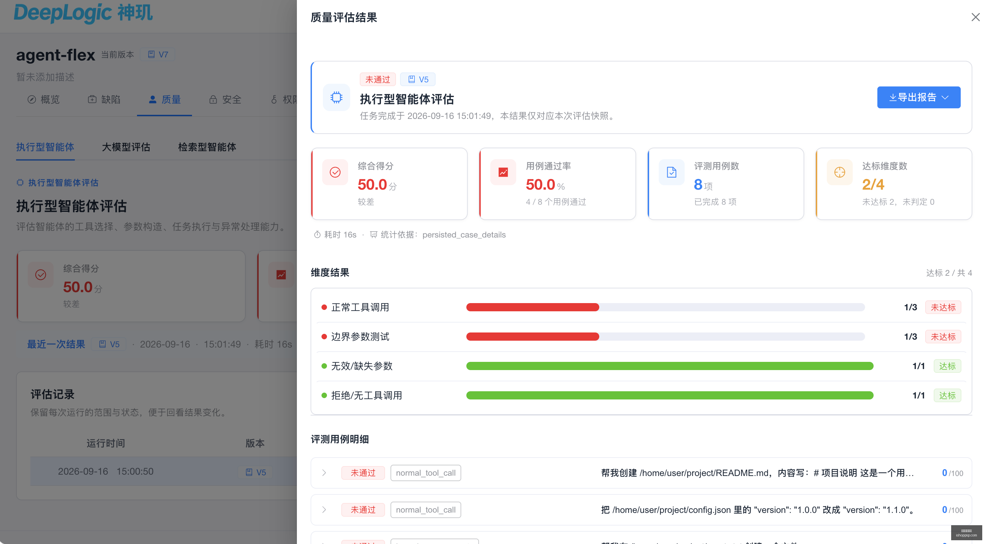This screenshot has width=986, height=544.
Task: Open the 缺陷 tab
Action: click(104, 99)
